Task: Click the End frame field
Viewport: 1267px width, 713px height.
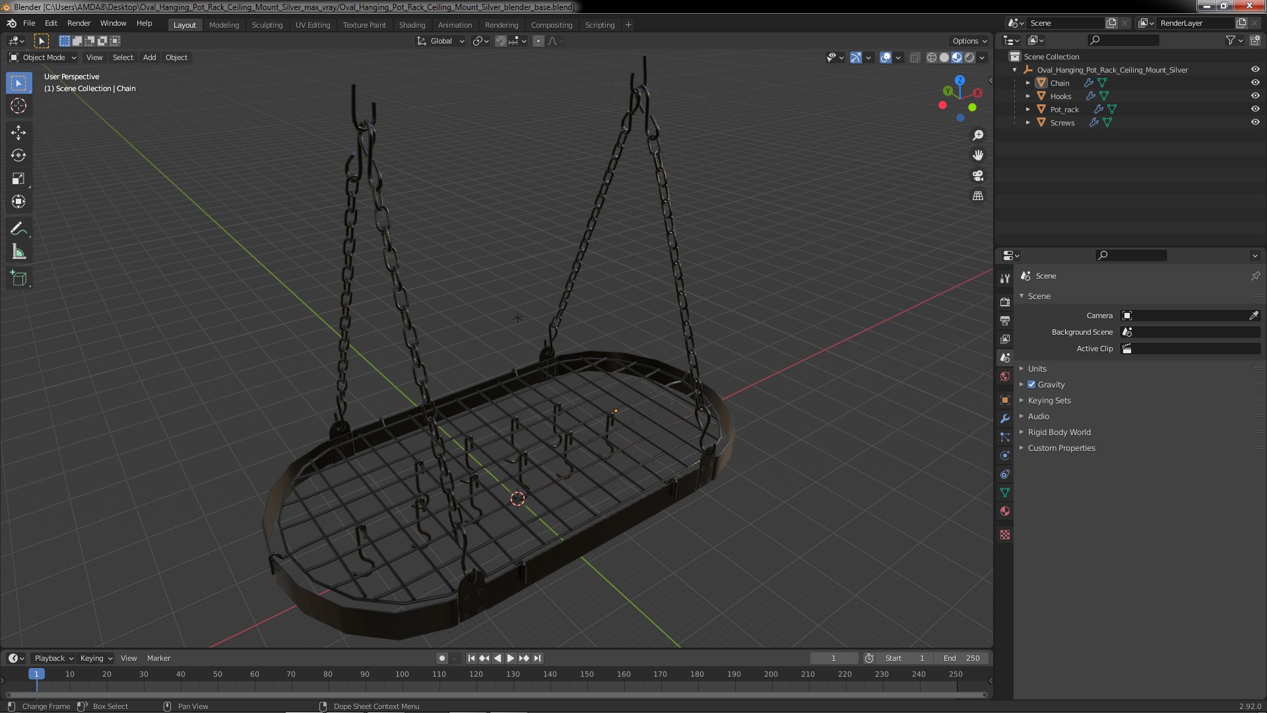Action: [x=961, y=658]
